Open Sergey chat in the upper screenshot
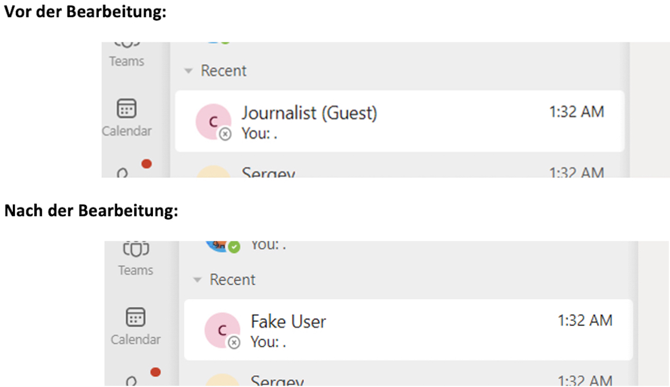 269,173
